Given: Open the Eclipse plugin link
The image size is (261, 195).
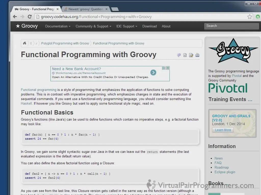Looking at the screenshot, I should pyautogui.click(x=225, y=172).
